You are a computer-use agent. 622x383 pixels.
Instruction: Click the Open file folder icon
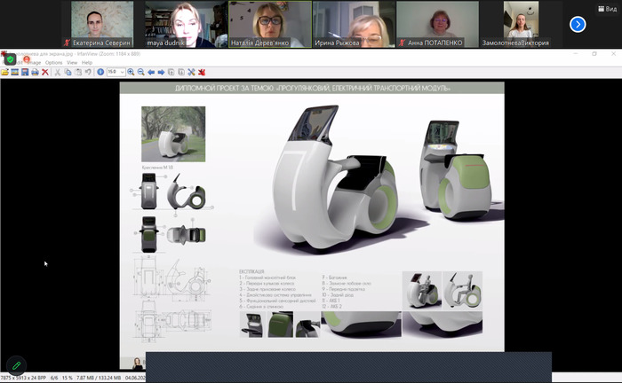tap(4, 73)
